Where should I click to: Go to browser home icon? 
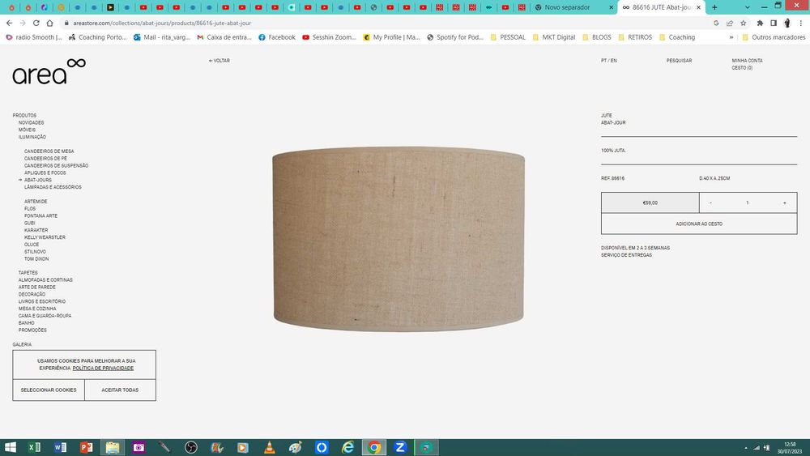(x=49, y=23)
